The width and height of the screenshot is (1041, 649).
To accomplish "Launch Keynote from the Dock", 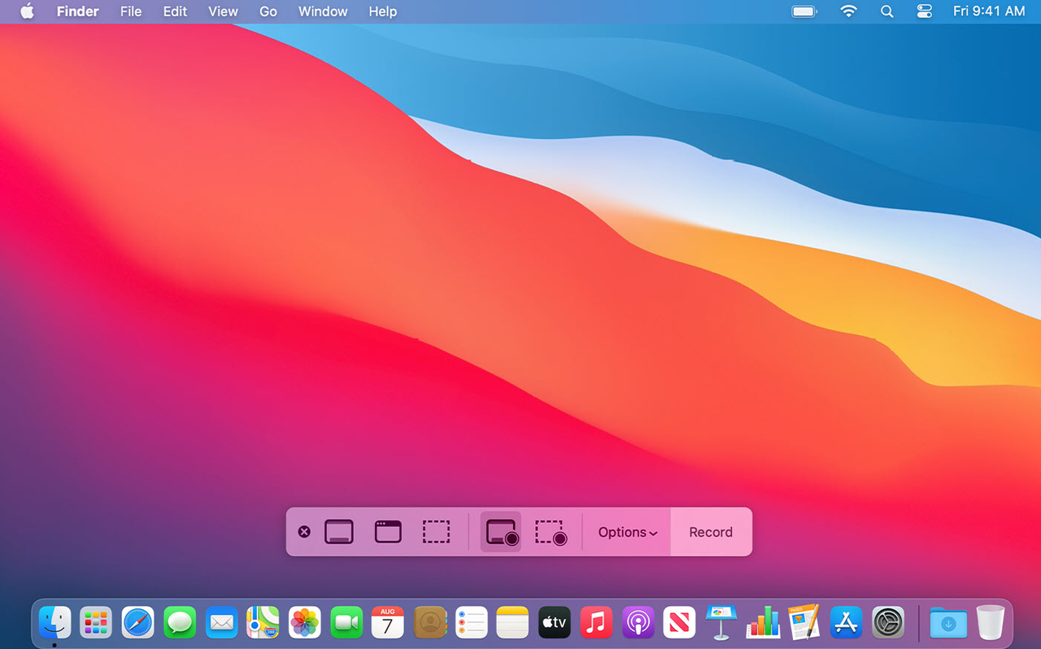I will tap(721, 622).
